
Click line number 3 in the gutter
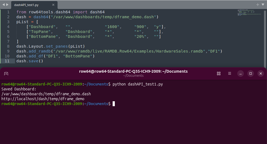pos(8,22)
